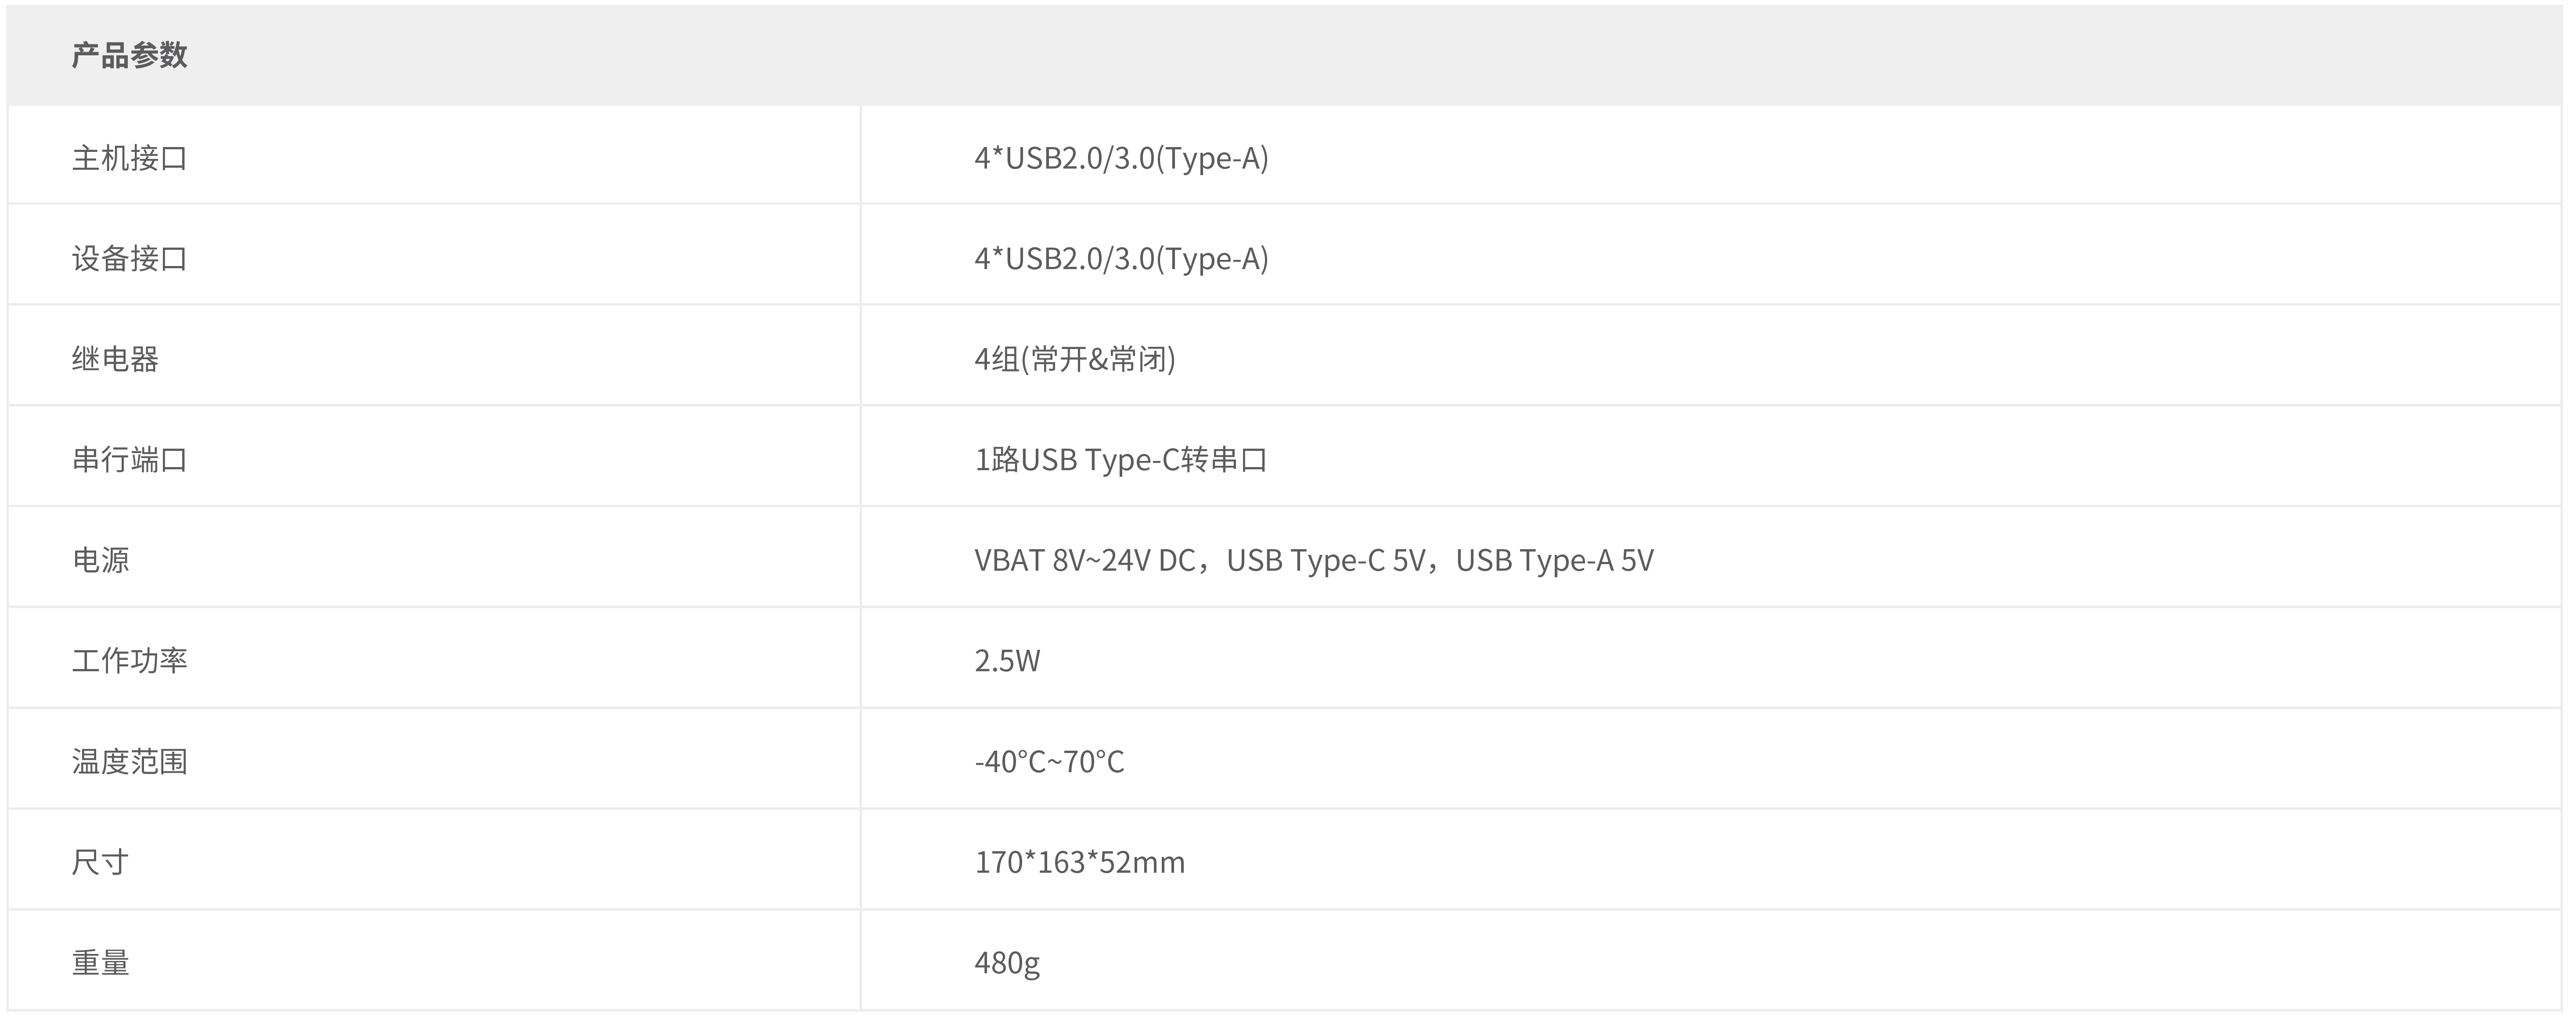Click the USB Type-A 5V text
The width and height of the screenshot is (2576, 1022).
[1555, 560]
